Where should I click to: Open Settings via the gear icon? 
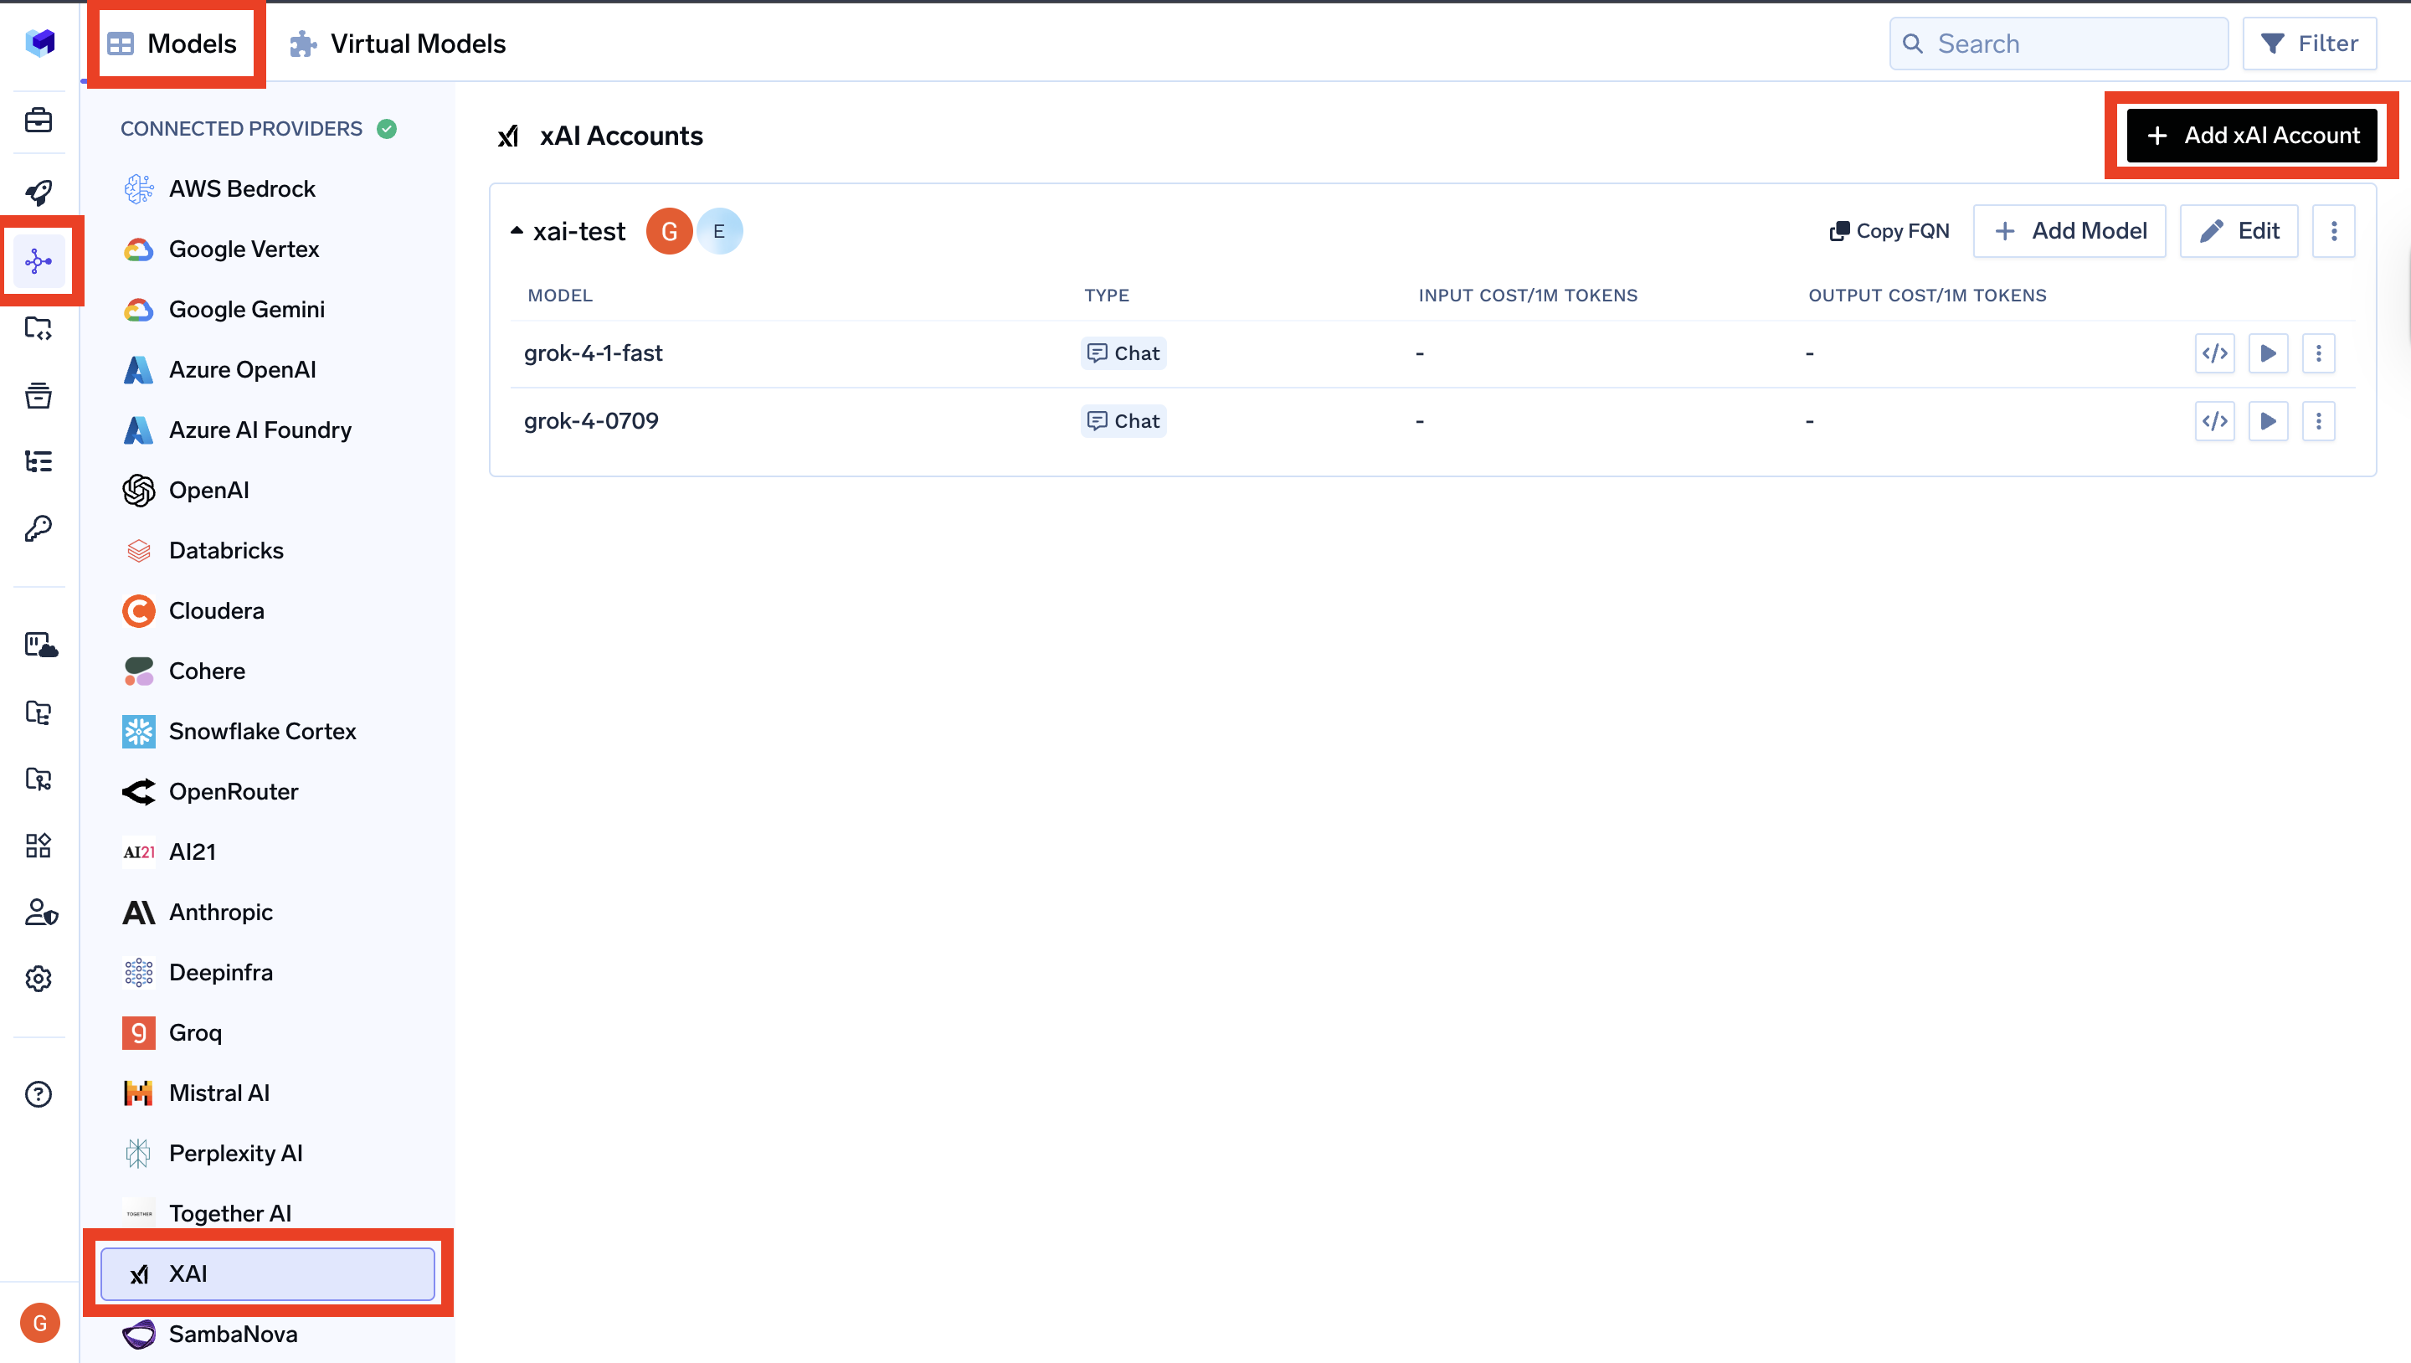(x=39, y=978)
